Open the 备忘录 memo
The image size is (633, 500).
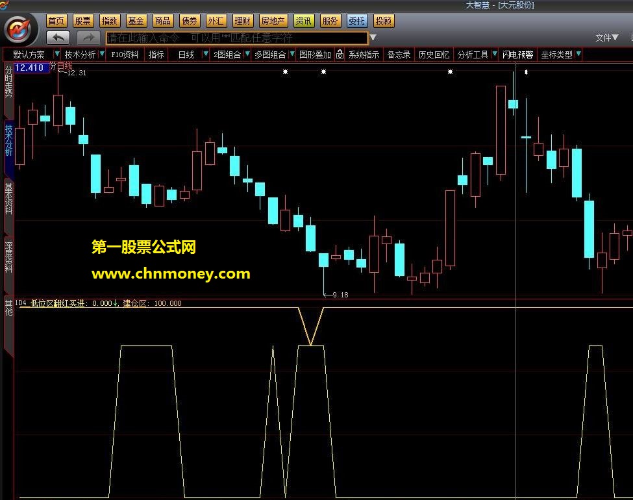(x=399, y=55)
